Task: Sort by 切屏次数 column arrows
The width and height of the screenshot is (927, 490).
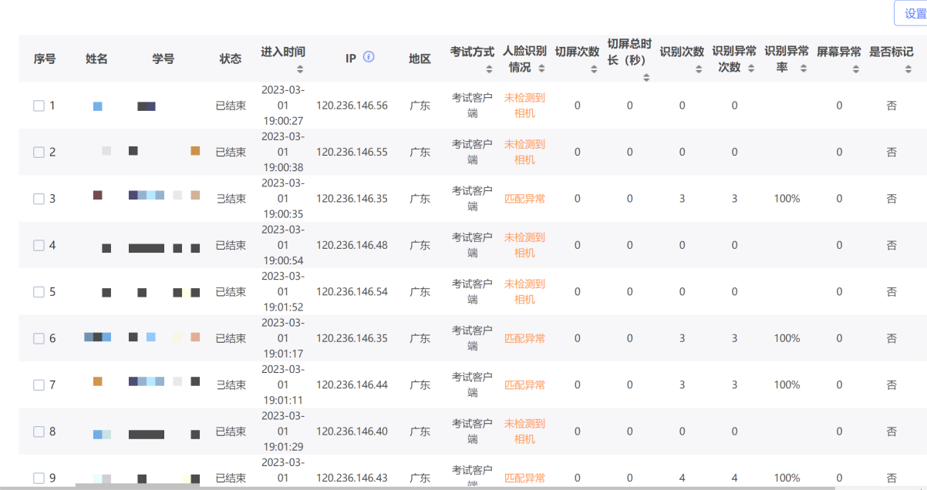Action: (594, 69)
